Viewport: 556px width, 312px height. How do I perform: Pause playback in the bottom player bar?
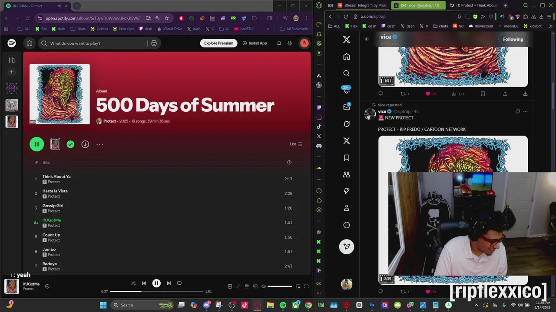pyautogui.click(x=156, y=283)
